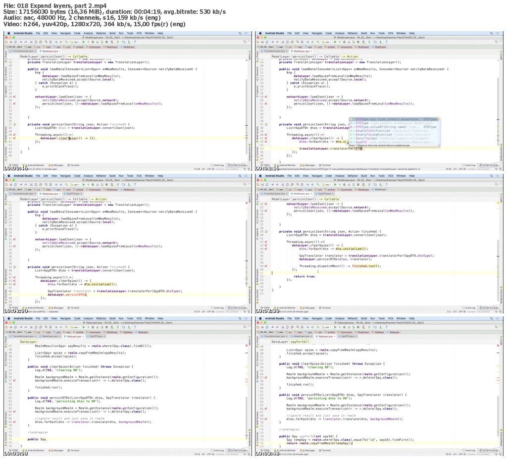Click 'persistJson()' structure breadcrumb in 00:00:46 frame

click(52, 56)
